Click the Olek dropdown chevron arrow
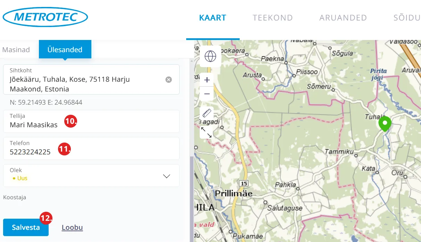The image size is (421, 242). 167,176
